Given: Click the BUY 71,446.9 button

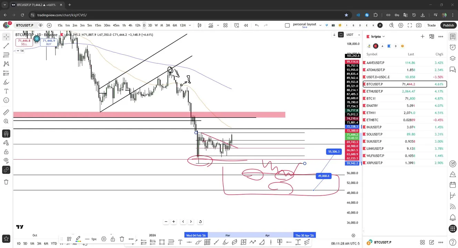Looking at the screenshot, I should [x=49, y=42].
